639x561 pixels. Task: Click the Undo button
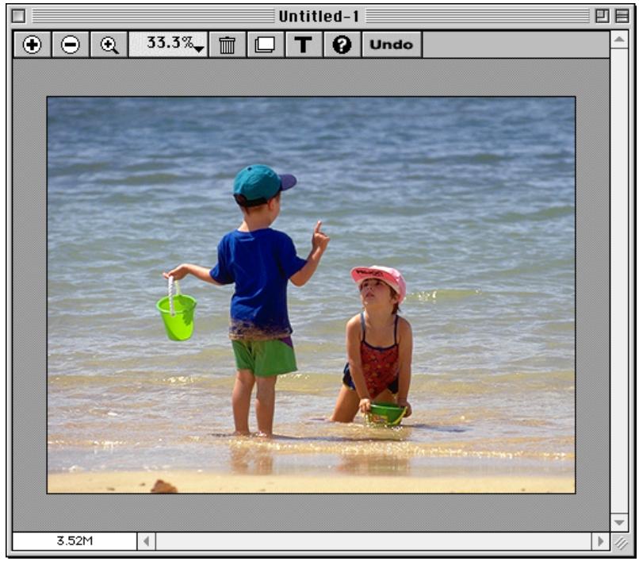pyautogui.click(x=391, y=44)
